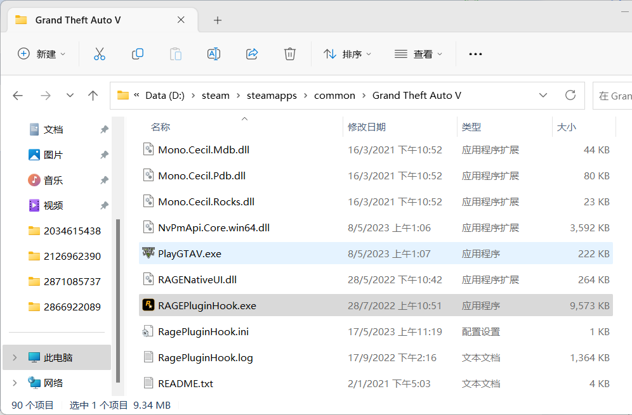This screenshot has width=632, height=415.
Task: Go up one folder level arrow
Action: coord(93,96)
